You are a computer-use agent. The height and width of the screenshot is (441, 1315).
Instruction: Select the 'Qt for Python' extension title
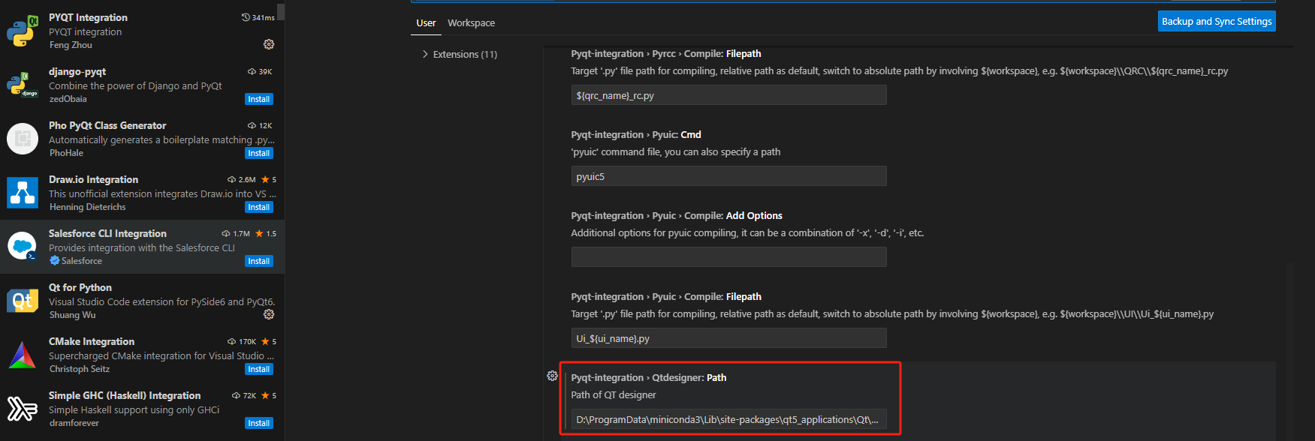coord(80,287)
